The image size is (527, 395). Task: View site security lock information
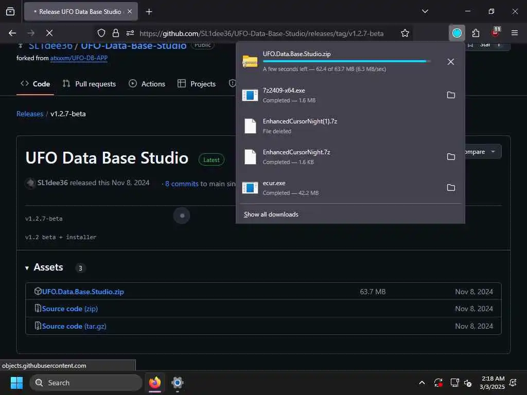116,33
